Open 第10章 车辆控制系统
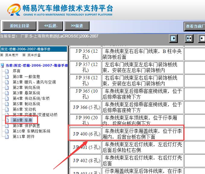The height and width of the screenshot is (174, 205). [32, 131]
